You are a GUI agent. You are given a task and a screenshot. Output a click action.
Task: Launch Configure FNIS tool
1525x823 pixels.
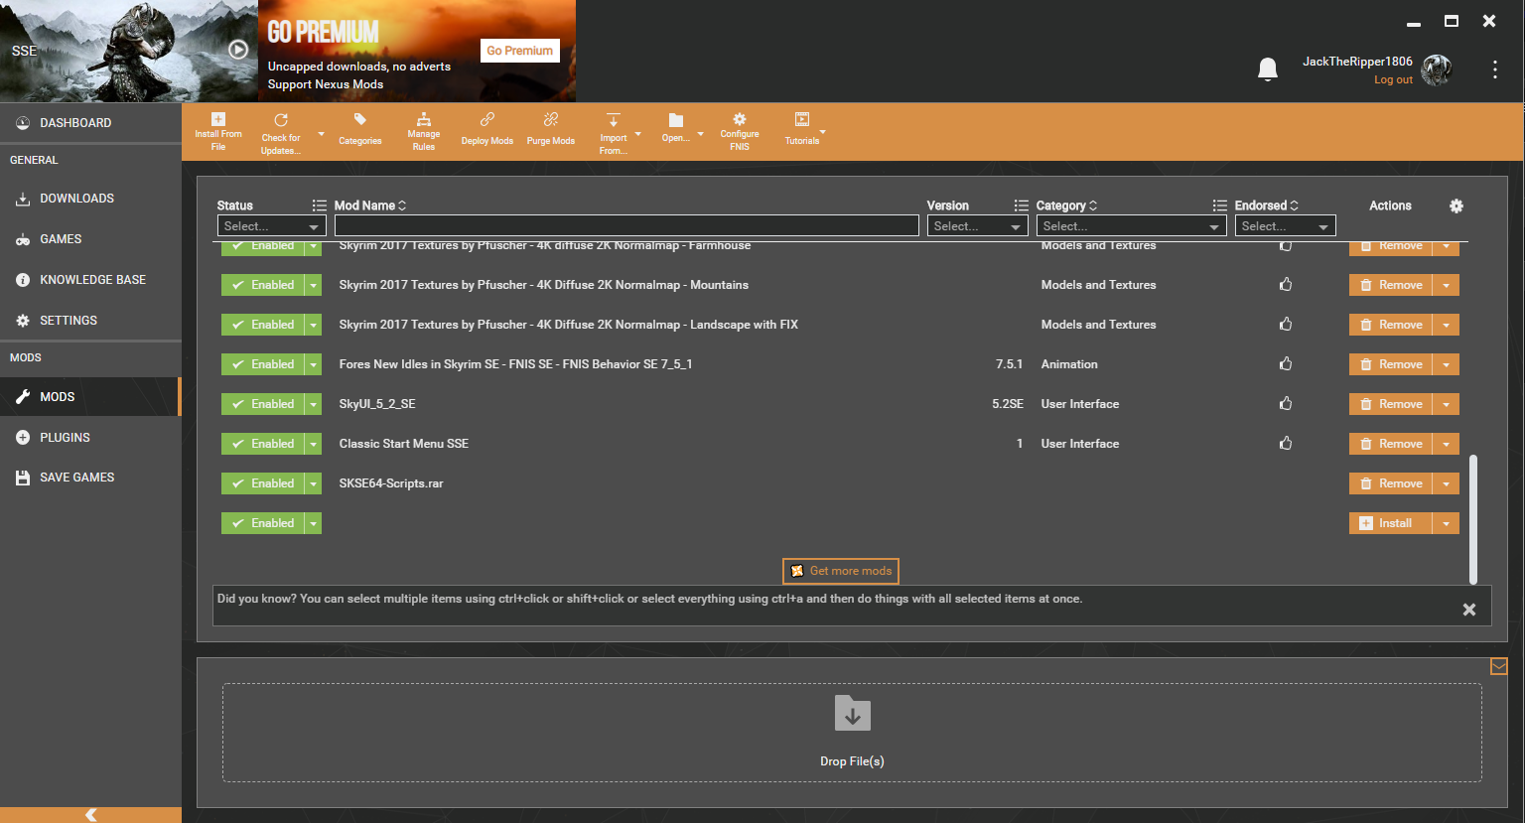click(x=740, y=132)
